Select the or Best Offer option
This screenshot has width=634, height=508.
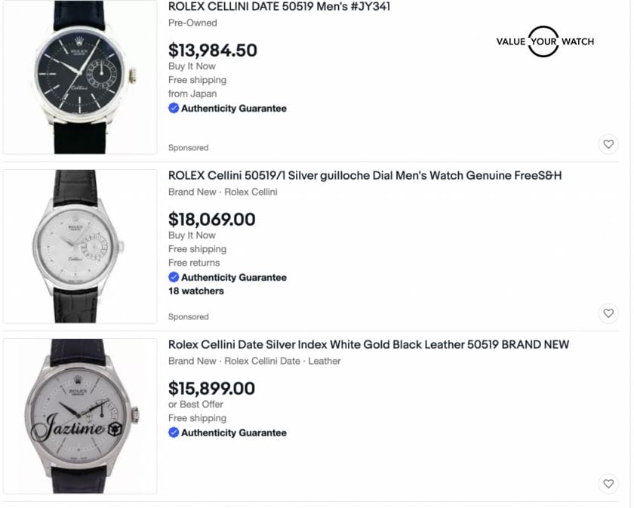pos(195,404)
